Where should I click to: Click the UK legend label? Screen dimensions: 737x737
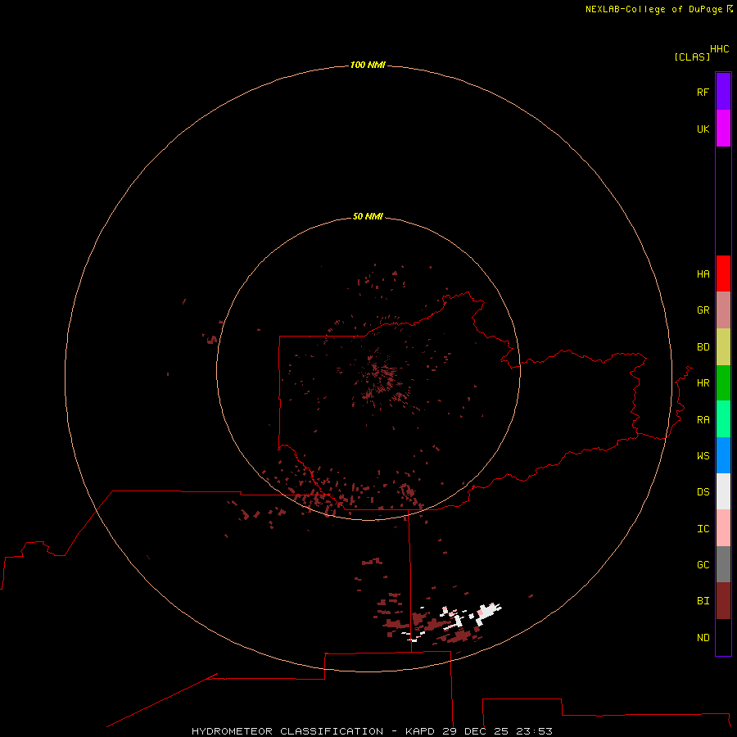click(703, 129)
